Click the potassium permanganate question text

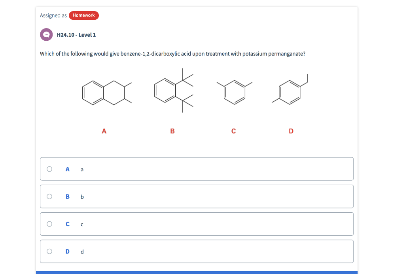(172, 54)
